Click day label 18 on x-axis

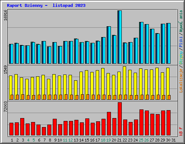(103, 140)
